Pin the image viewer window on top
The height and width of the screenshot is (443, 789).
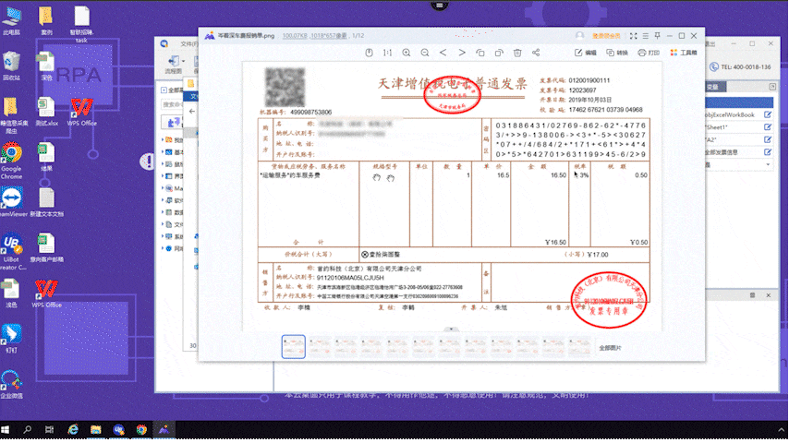658,36
